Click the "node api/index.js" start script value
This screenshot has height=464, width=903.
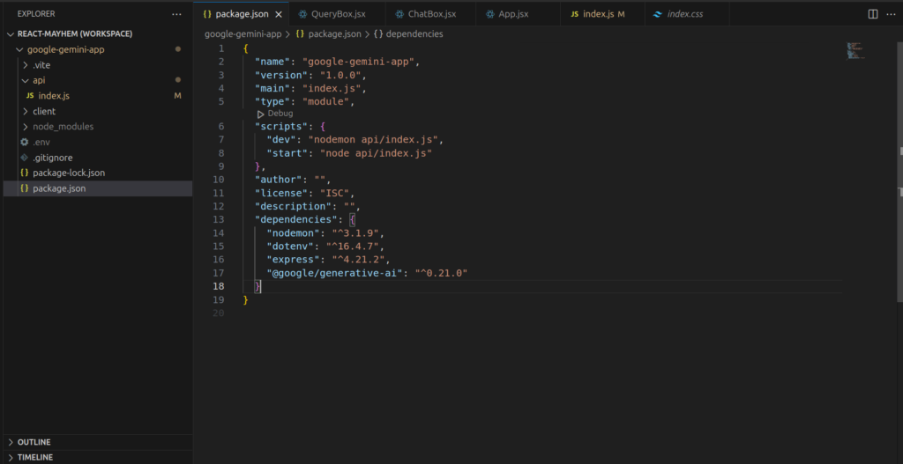[x=376, y=153]
